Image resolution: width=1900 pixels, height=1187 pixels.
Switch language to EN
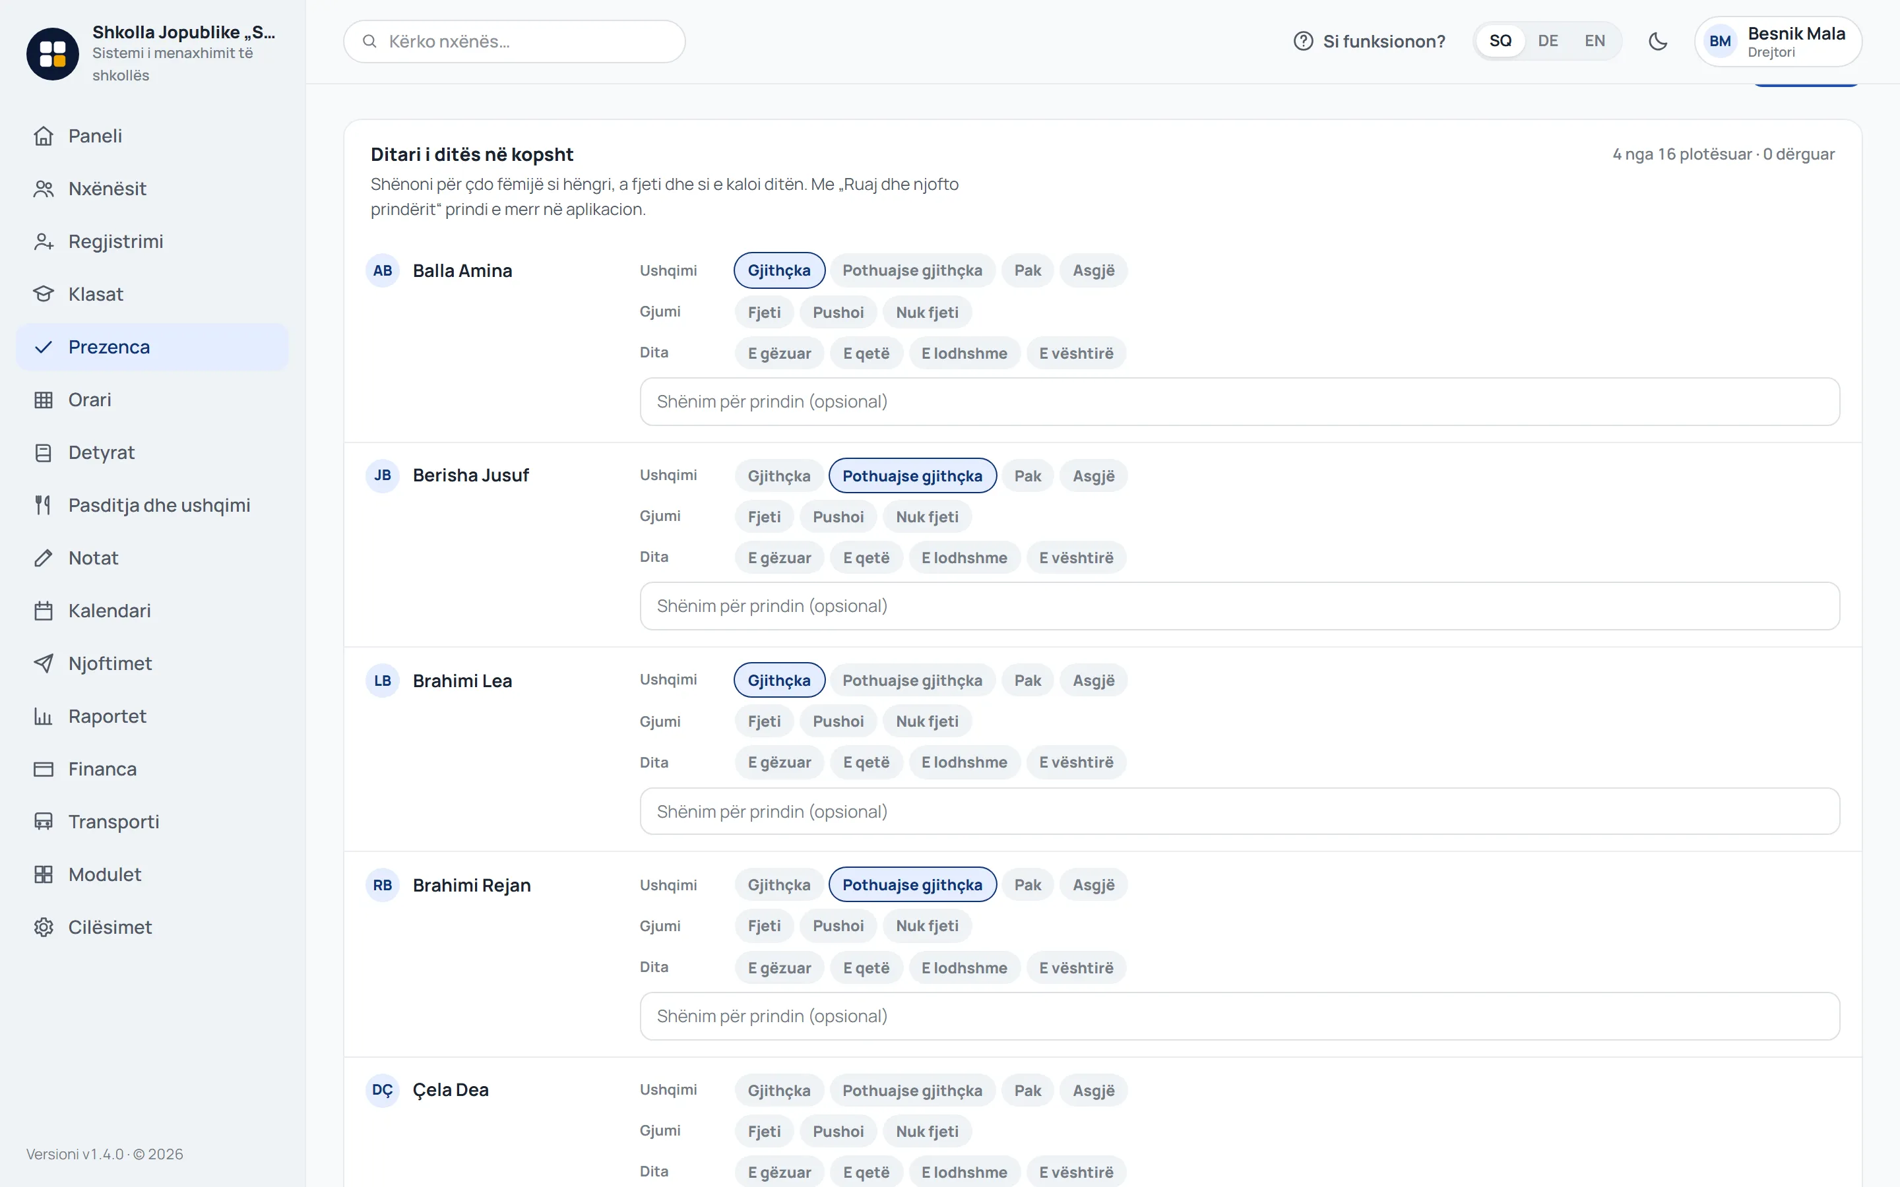coord(1595,41)
